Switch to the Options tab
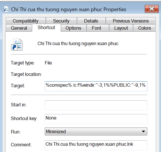 [x=74, y=28]
